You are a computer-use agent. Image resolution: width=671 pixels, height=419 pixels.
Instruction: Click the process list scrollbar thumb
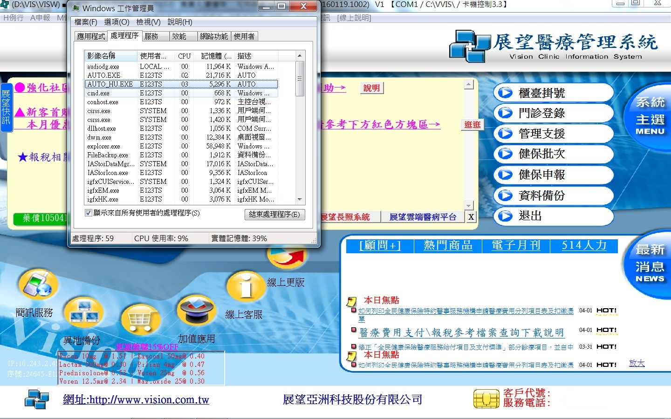point(300,78)
